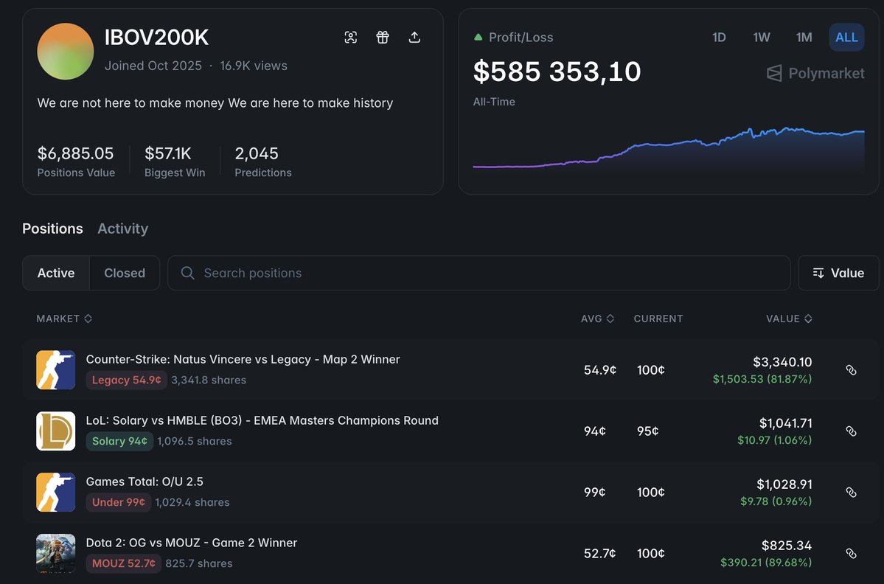Click the $390.21 (89.68%) gain text
Screen dimensions: 884x584
(x=766, y=563)
